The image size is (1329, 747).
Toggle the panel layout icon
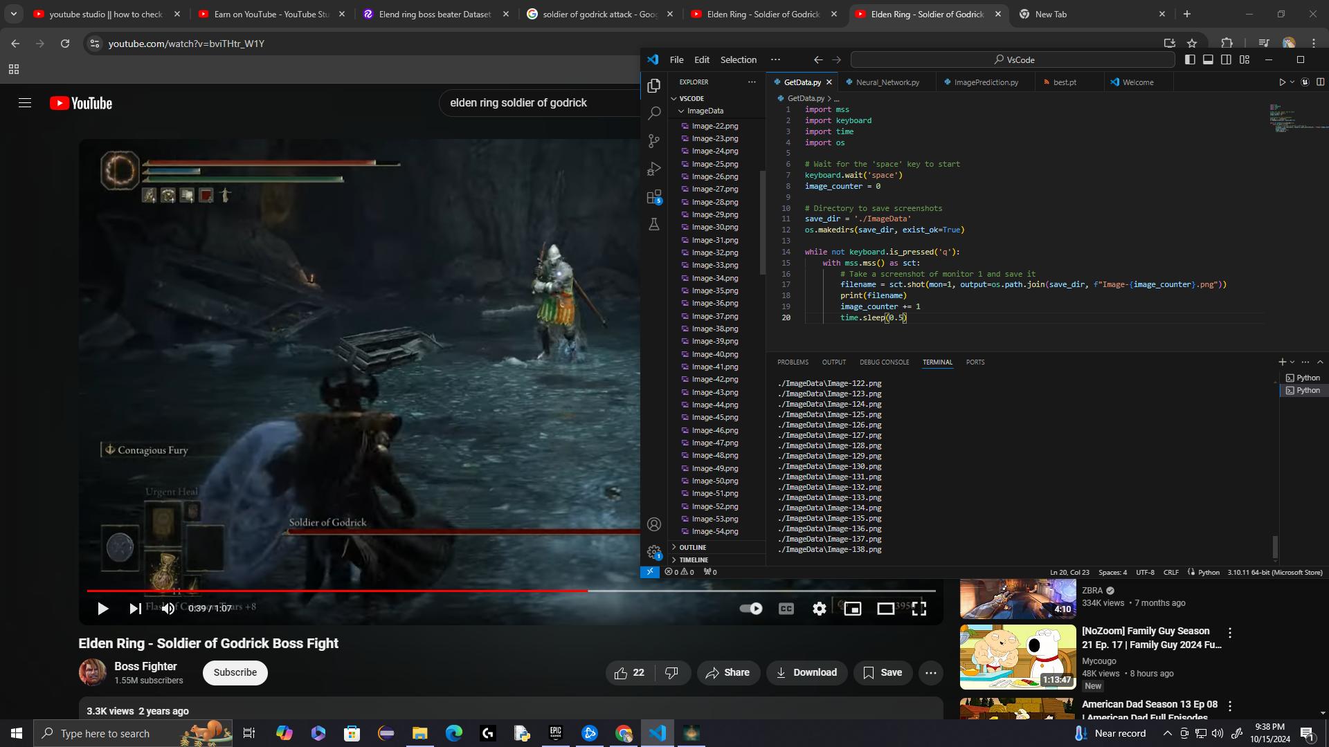pos(1208,59)
